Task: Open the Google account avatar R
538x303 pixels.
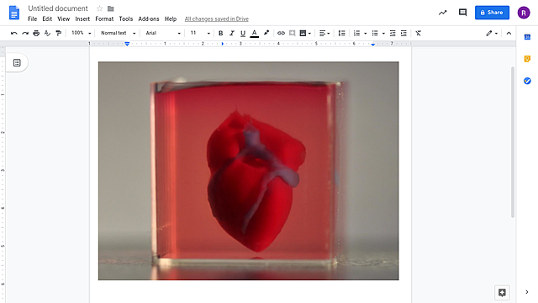Action: click(524, 13)
